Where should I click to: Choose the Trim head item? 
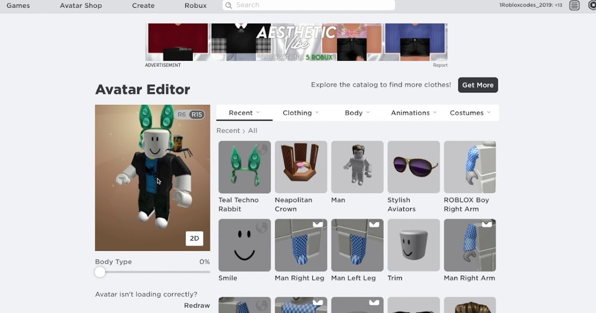[414, 245]
